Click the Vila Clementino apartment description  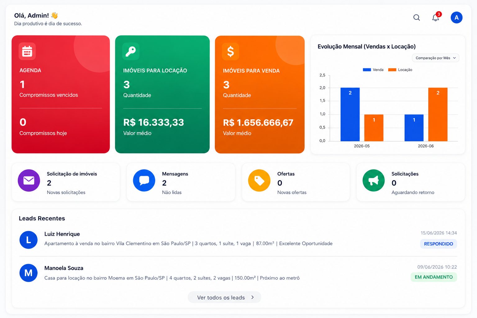tap(189, 243)
